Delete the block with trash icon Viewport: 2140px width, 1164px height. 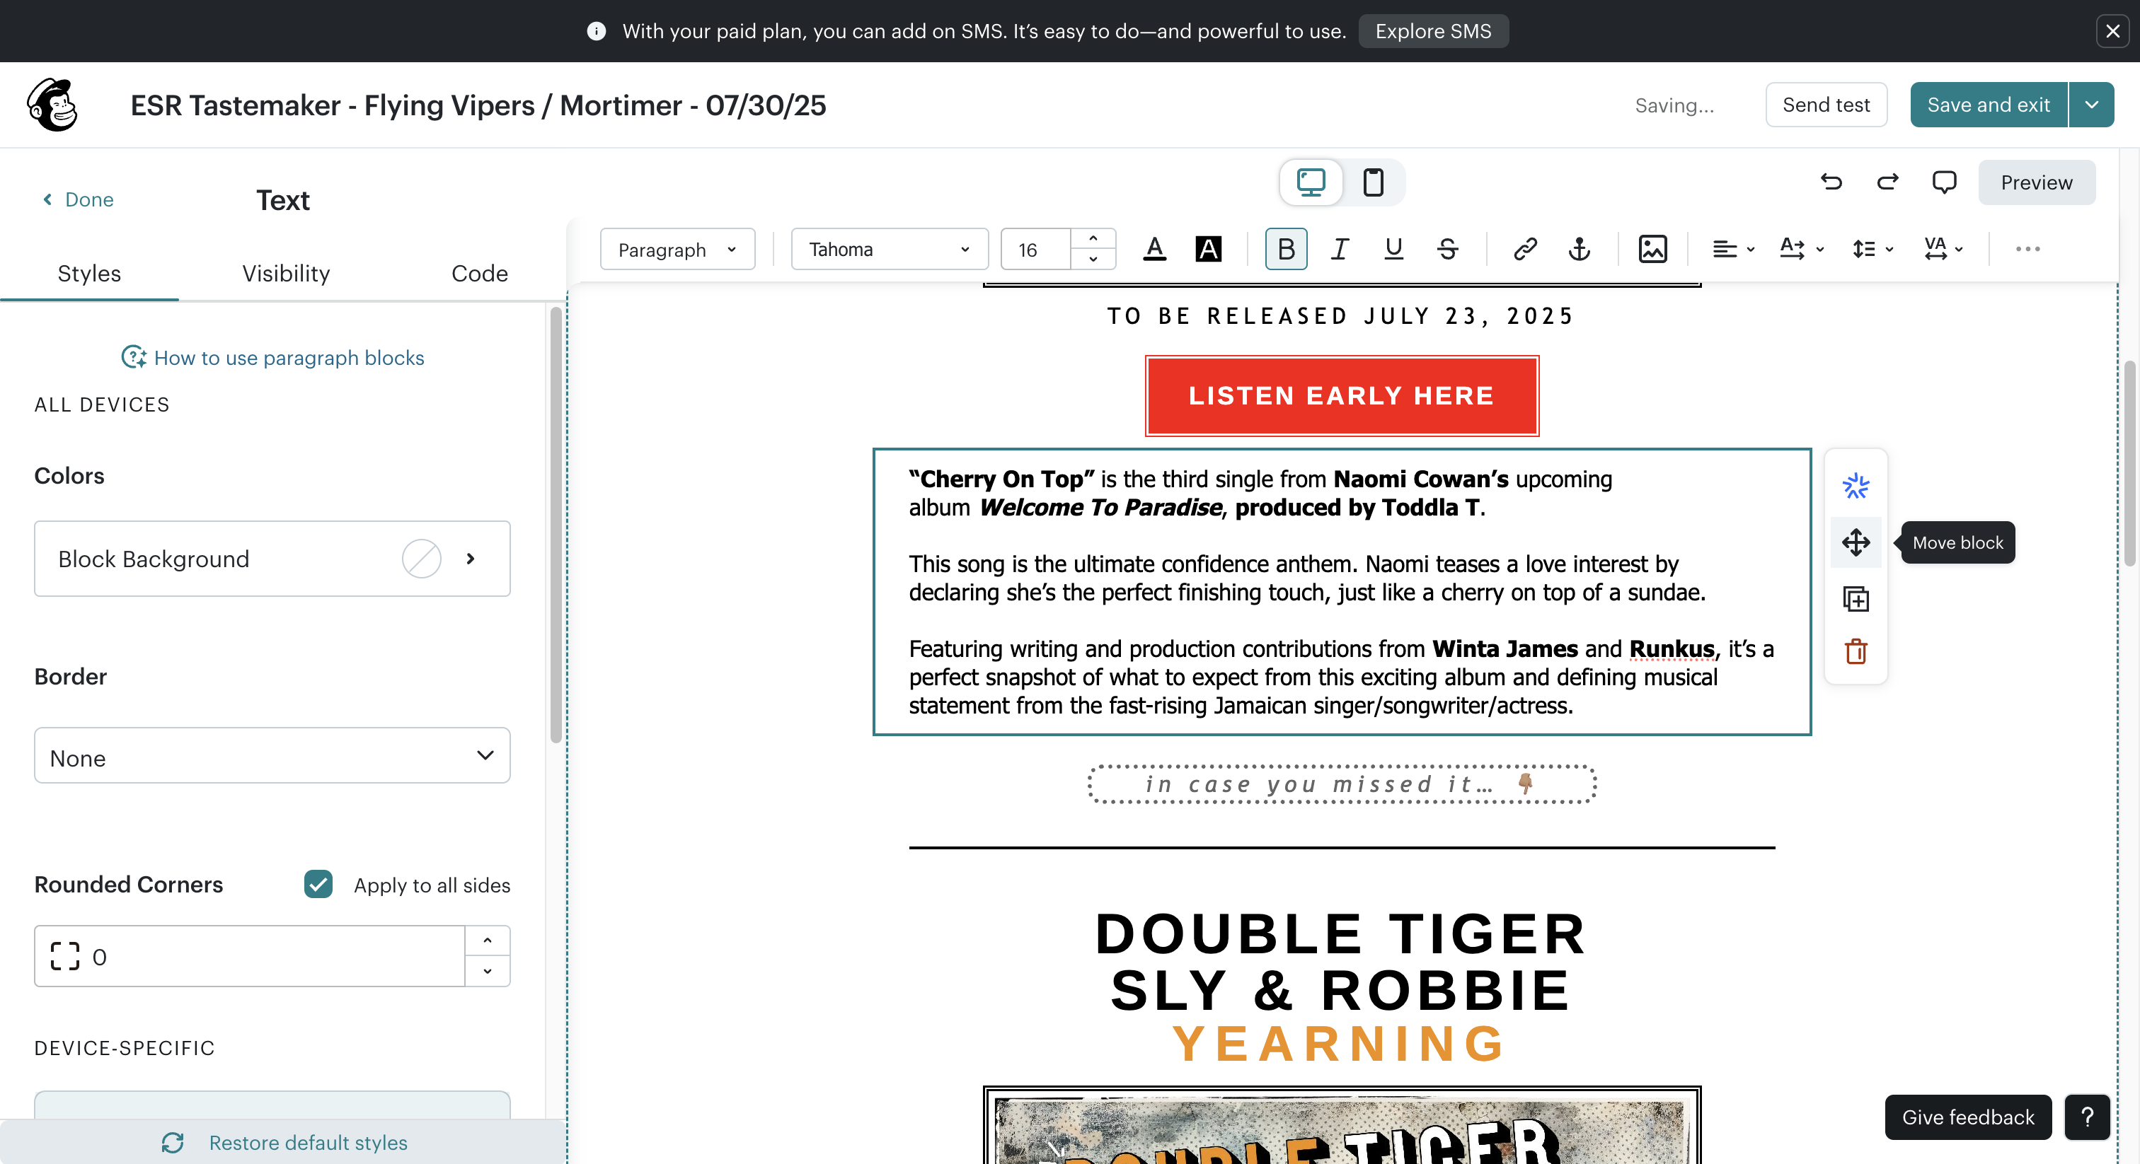pos(1856,652)
